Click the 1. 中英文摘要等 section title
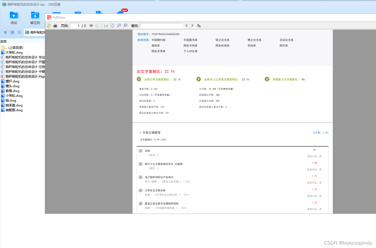 click(x=150, y=133)
